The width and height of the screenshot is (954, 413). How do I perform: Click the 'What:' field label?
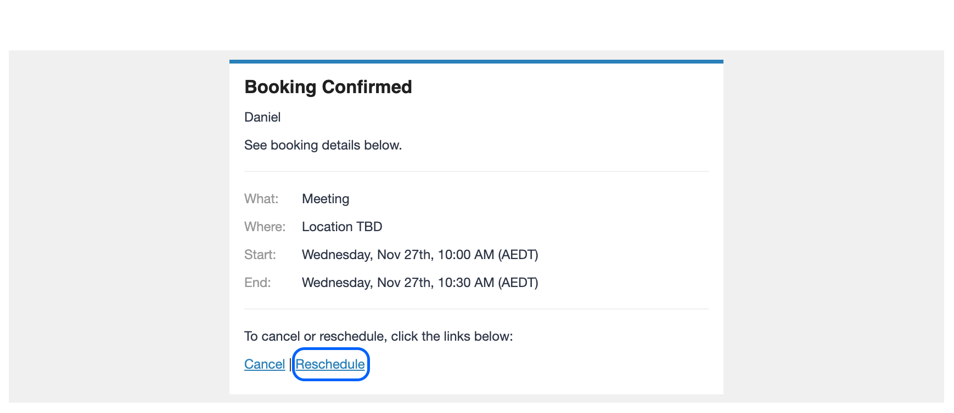(261, 199)
